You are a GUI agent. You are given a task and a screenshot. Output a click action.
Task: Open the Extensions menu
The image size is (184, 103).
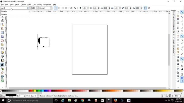[47, 5]
